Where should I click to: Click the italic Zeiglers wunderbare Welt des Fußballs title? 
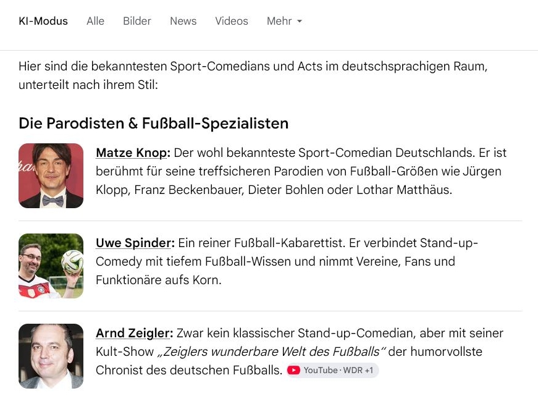tap(271, 352)
